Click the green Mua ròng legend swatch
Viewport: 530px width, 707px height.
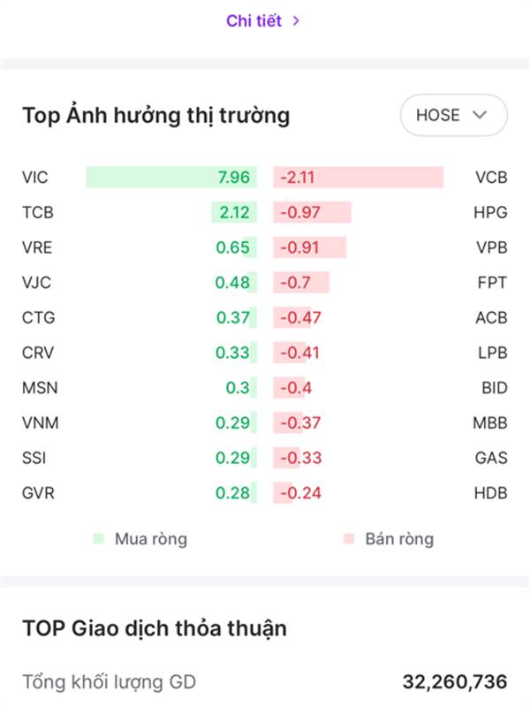point(98,538)
